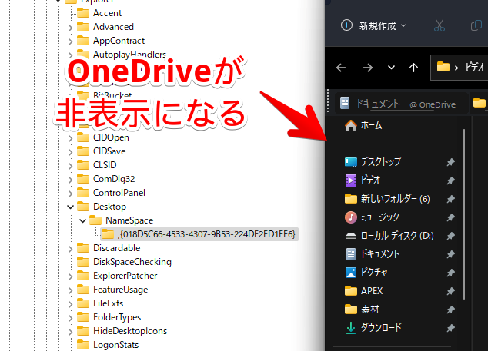The width and height of the screenshot is (488, 351).
Task: Go up one folder level arrow
Action: click(413, 68)
